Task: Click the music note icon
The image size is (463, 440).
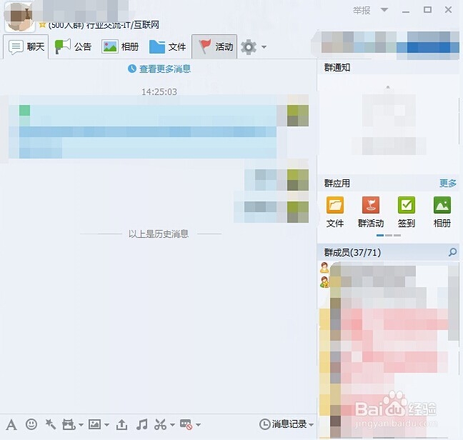Action: click(x=141, y=425)
